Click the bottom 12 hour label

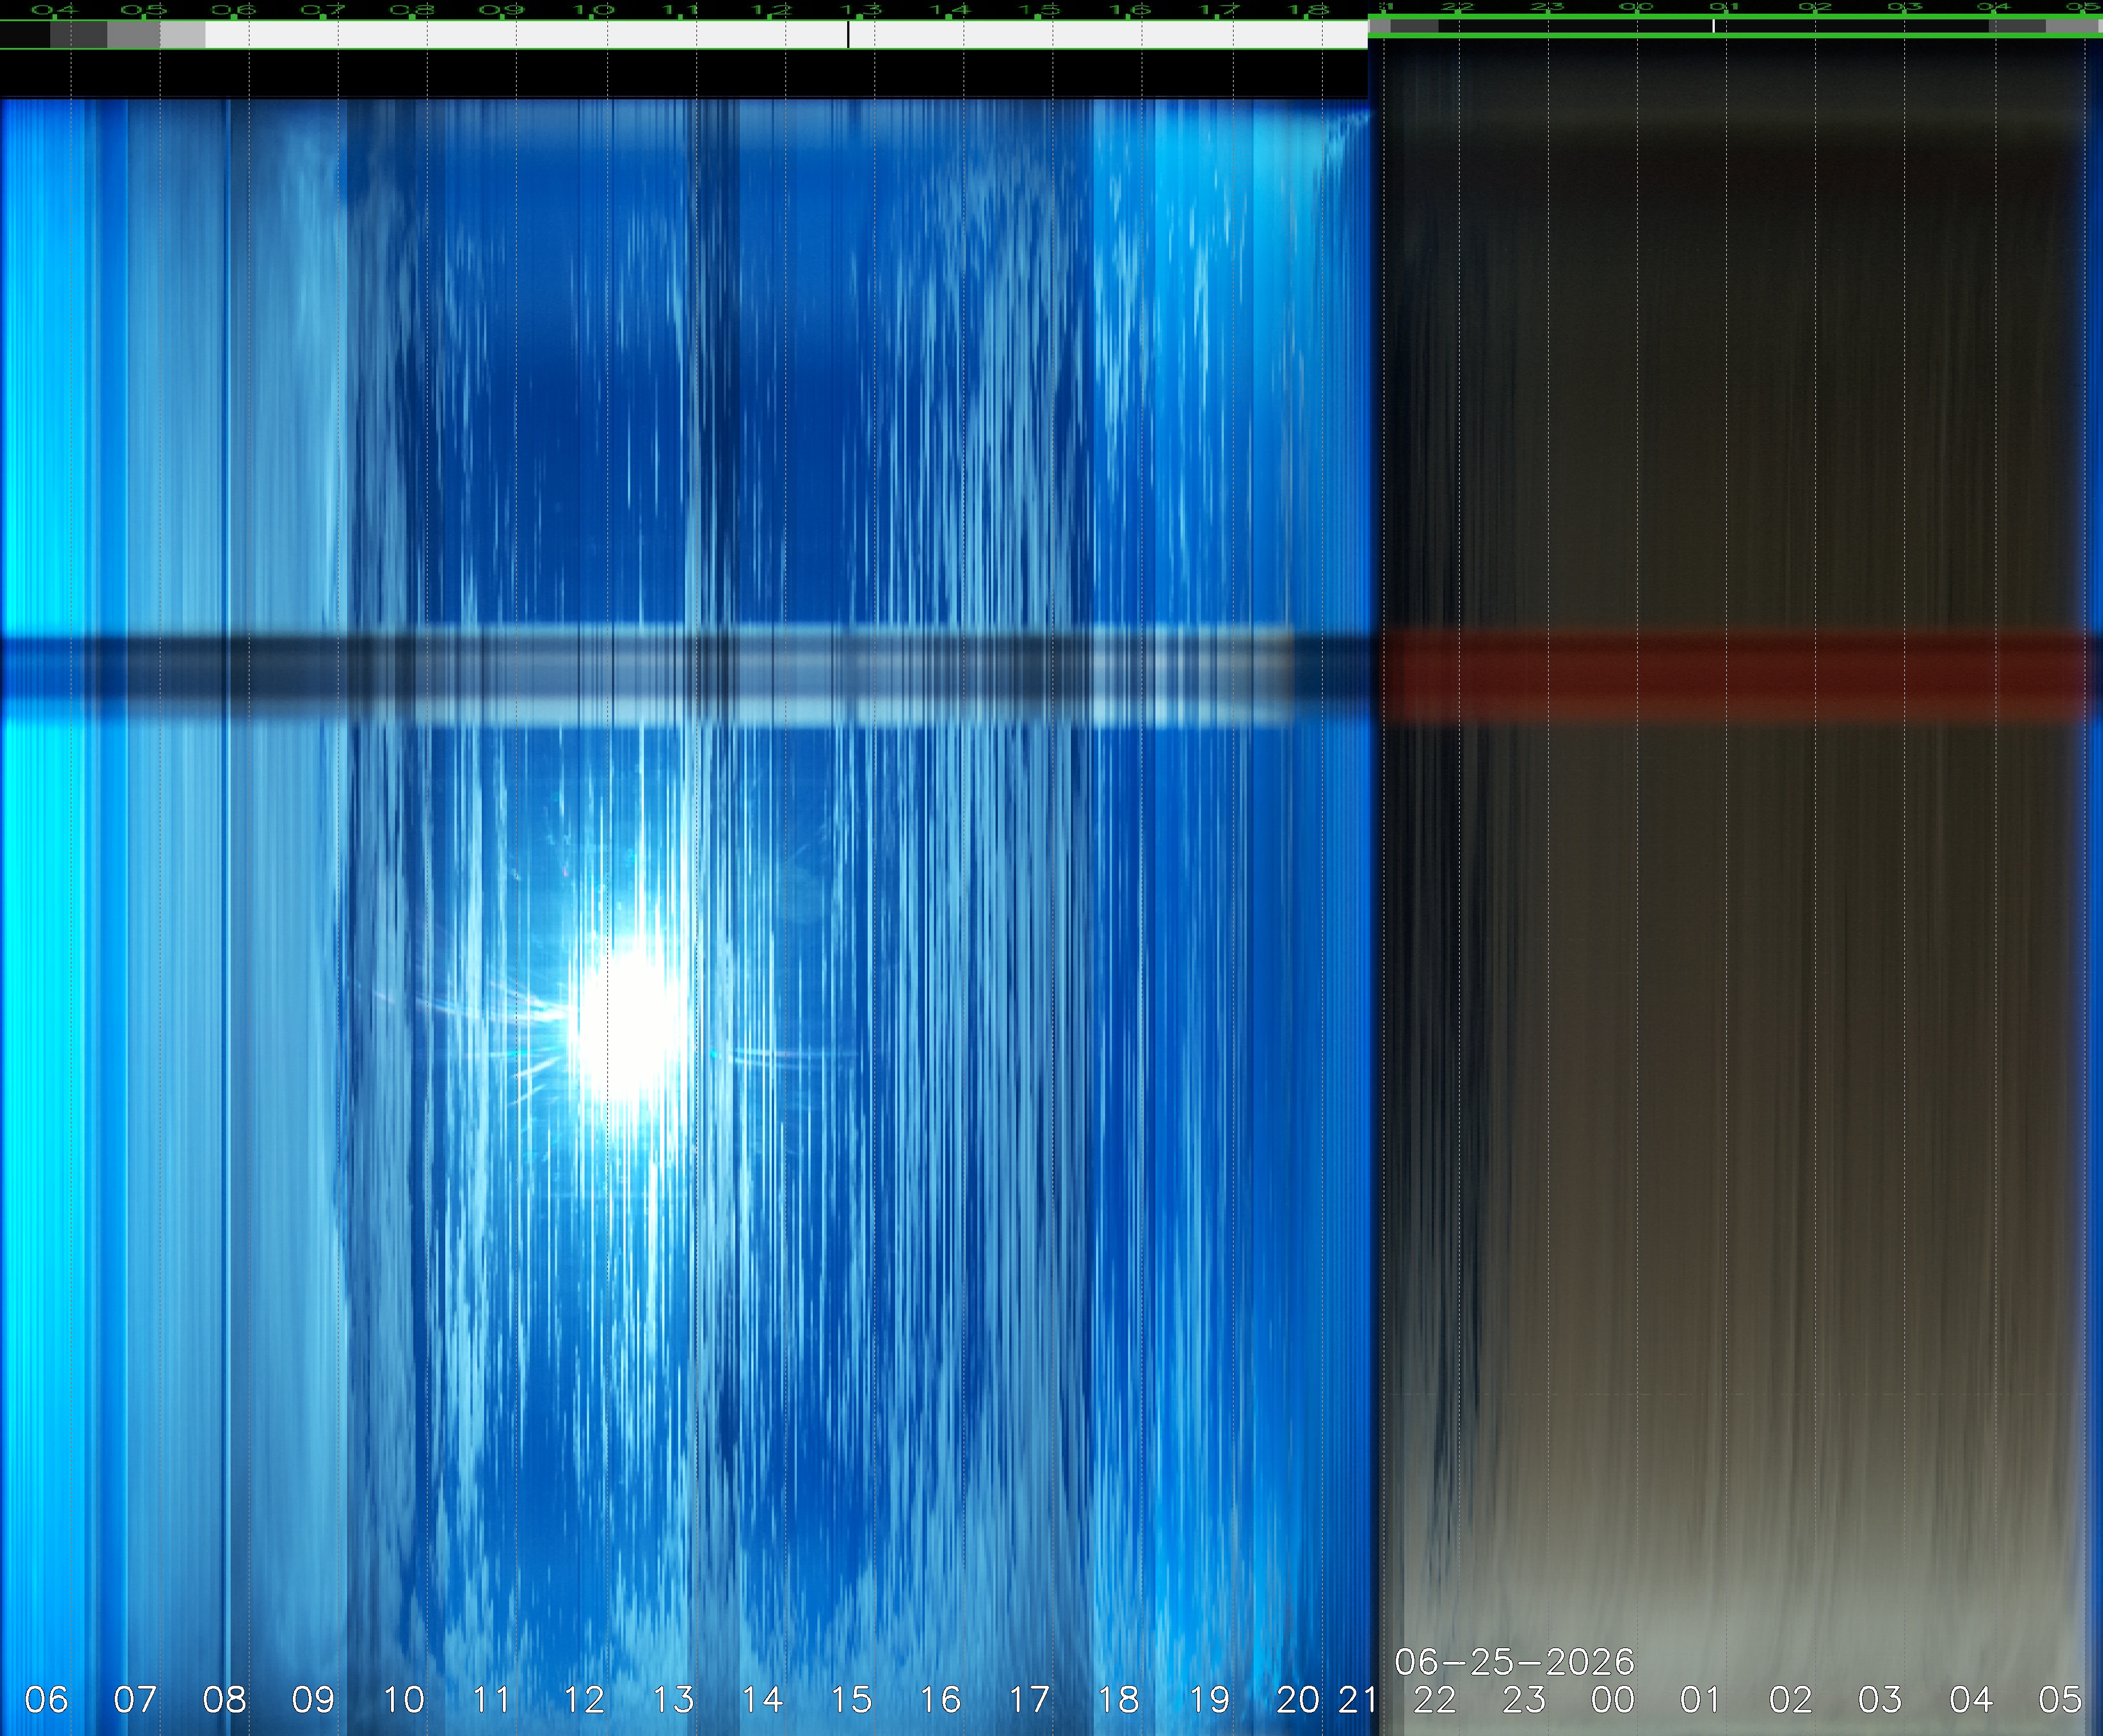coord(584,1699)
